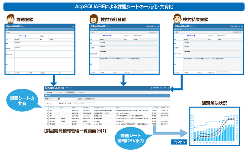Open the title keyword-match dropdown
The image size is (248, 152).
pyautogui.click(x=68, y=104)
